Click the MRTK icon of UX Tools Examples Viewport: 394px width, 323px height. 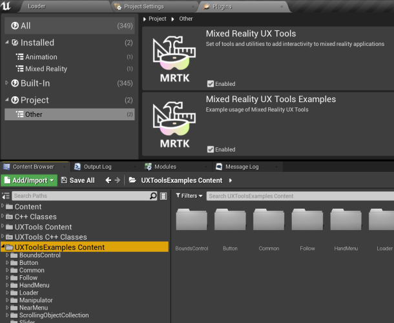174,125
